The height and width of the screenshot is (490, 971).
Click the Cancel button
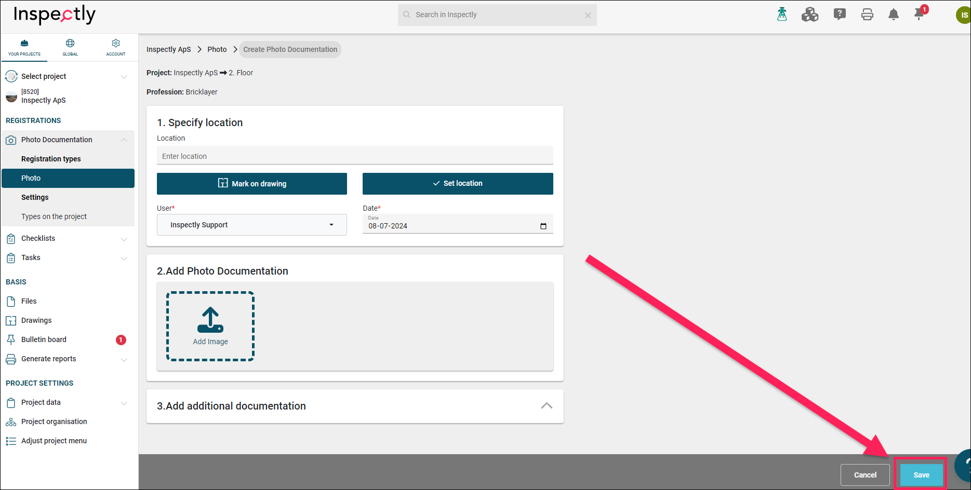click(865, 475)
